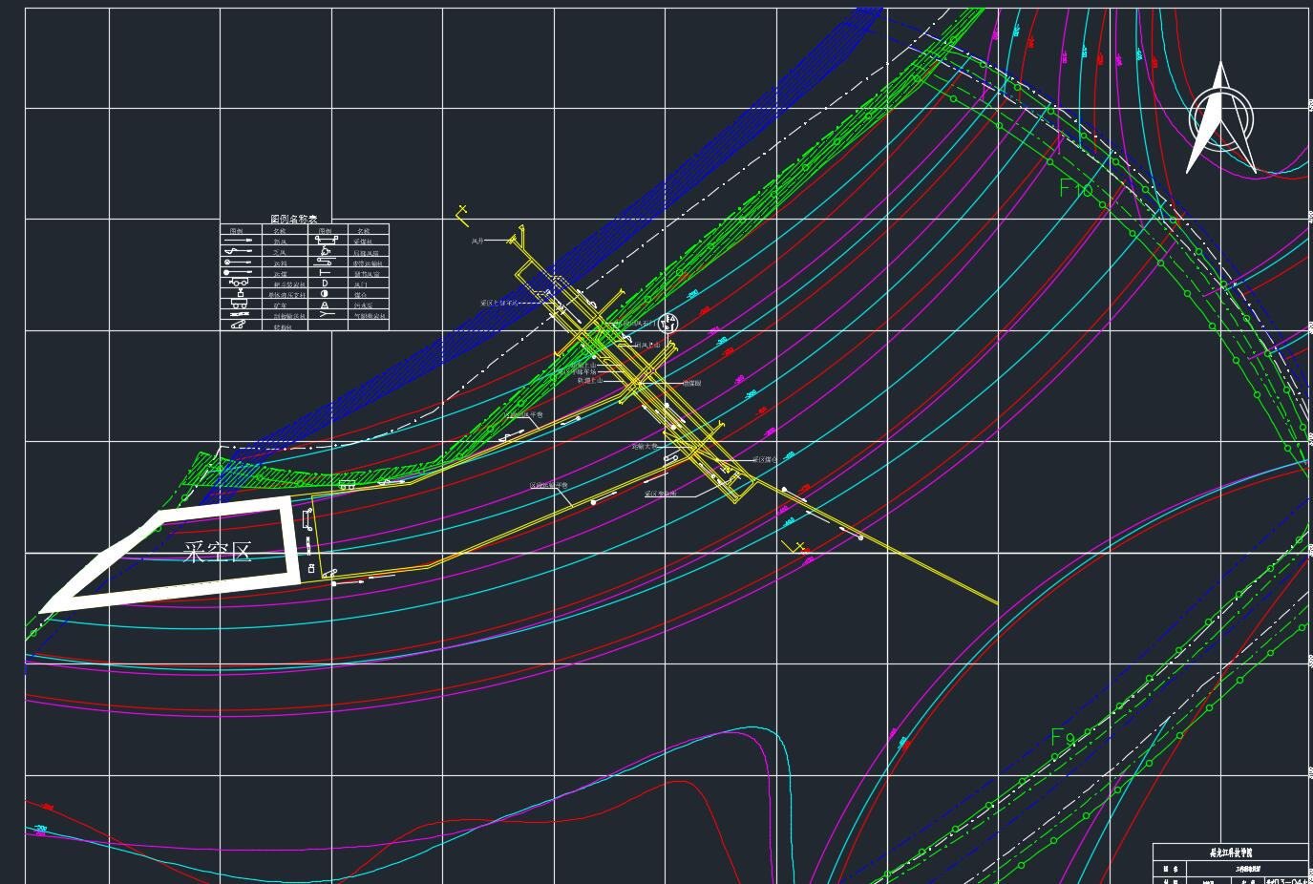The height and width of the screenshot is (884, 1313).
Task: Select the 'Y' symbol in the legend table
Action: coord(326,314)
